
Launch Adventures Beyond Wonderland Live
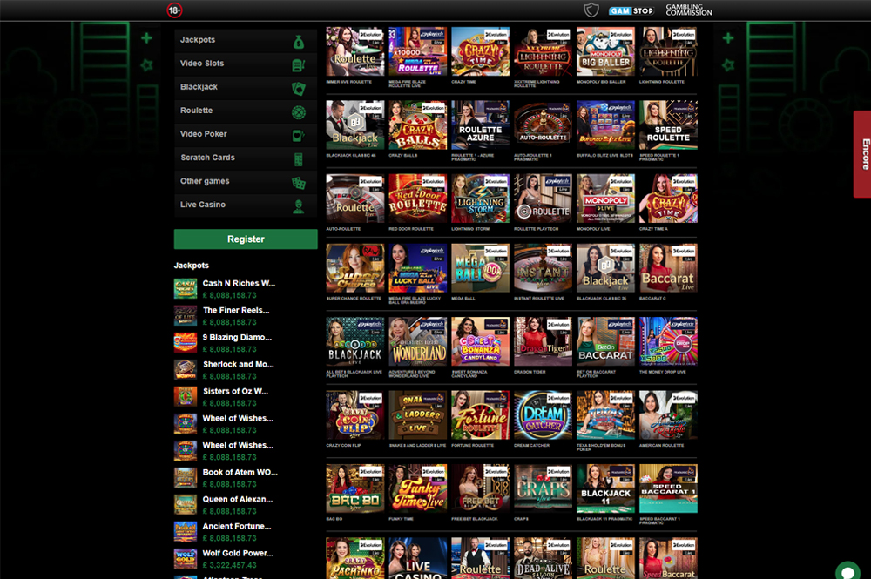[418, 341]
